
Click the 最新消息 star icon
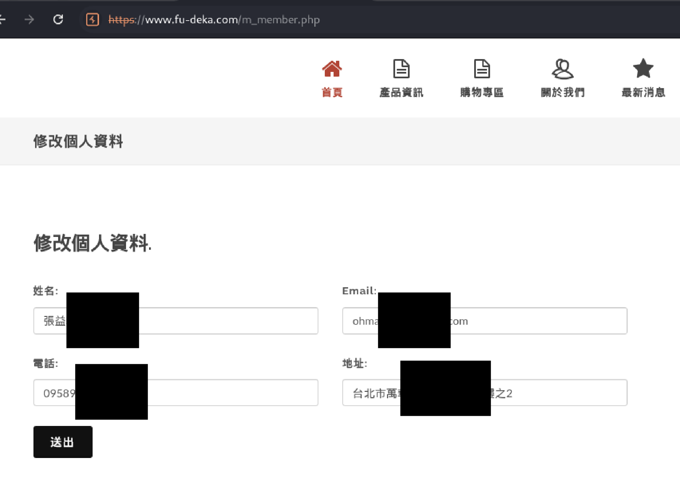[x=643, y=68]
